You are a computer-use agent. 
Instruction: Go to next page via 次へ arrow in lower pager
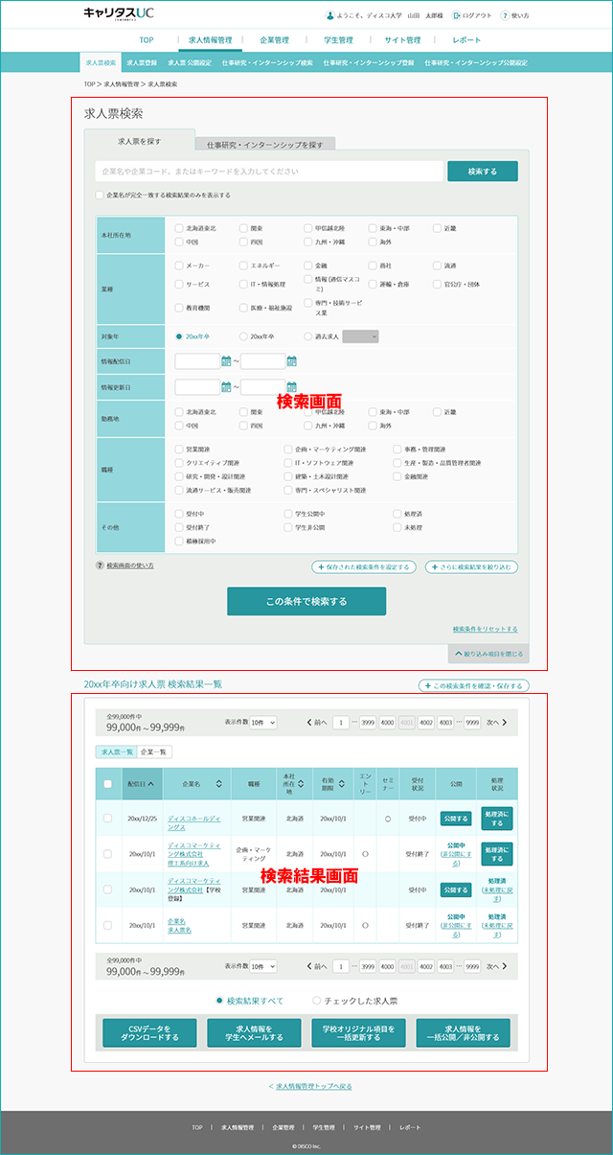coord(505,967)
